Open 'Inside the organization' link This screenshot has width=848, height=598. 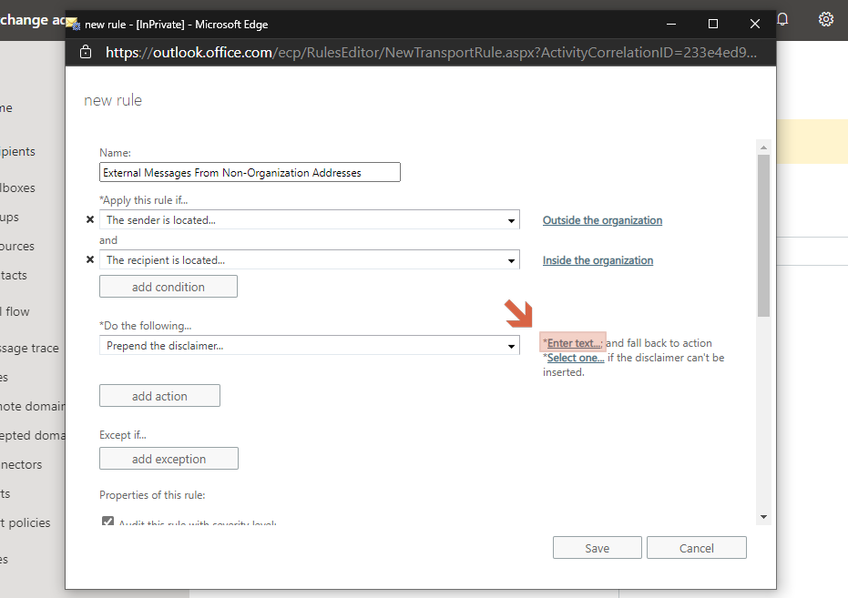(598, 259)
